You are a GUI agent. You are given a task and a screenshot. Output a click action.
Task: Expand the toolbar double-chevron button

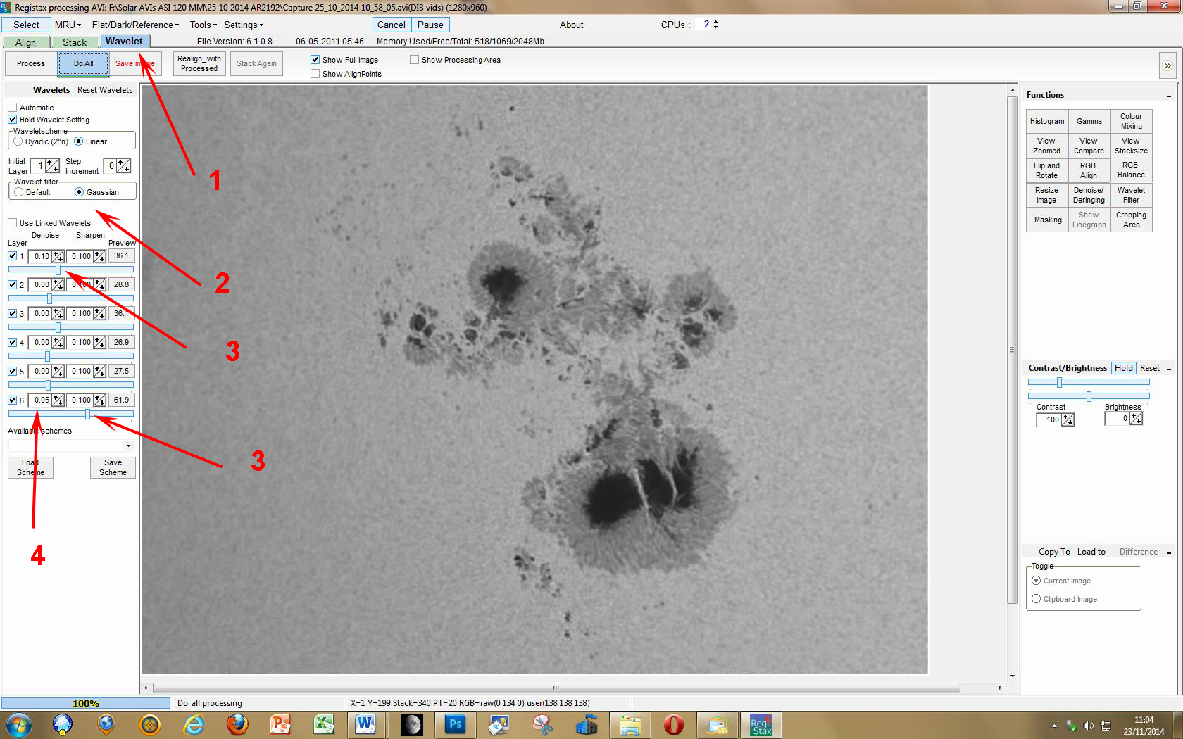(x=1168, y=65)
